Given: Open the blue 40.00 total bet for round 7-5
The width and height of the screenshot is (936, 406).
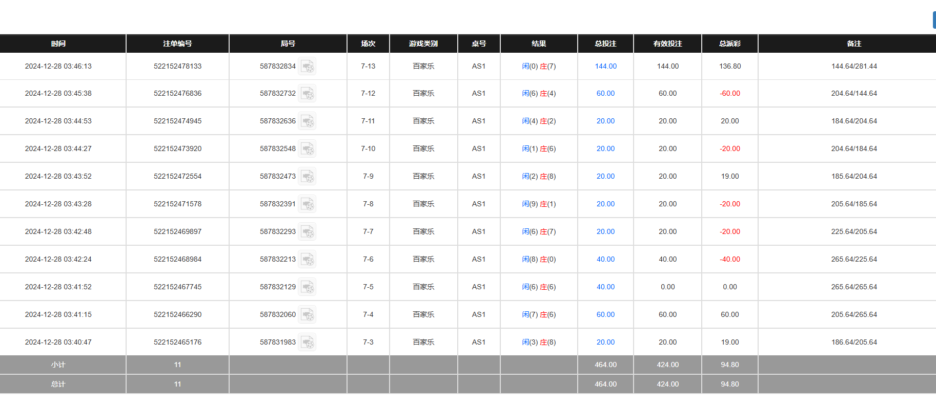Looking at the screenshot, I should (605, 287).
